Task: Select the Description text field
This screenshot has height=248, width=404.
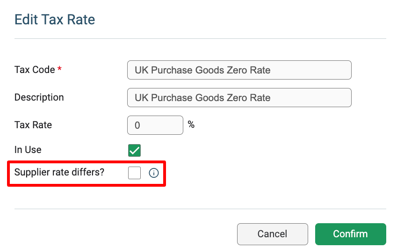Action: pos(239,97)
